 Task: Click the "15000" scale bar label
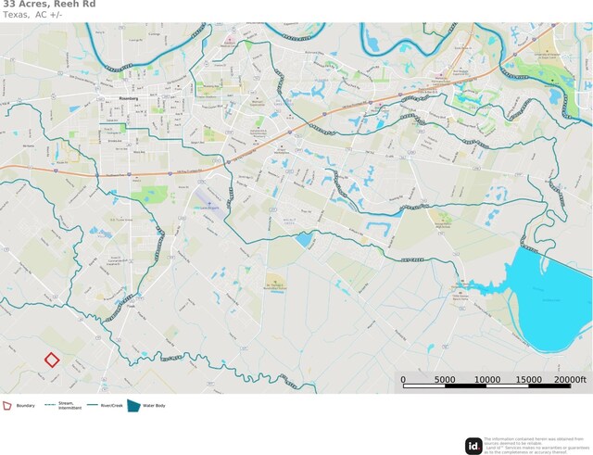coord(529,379)
